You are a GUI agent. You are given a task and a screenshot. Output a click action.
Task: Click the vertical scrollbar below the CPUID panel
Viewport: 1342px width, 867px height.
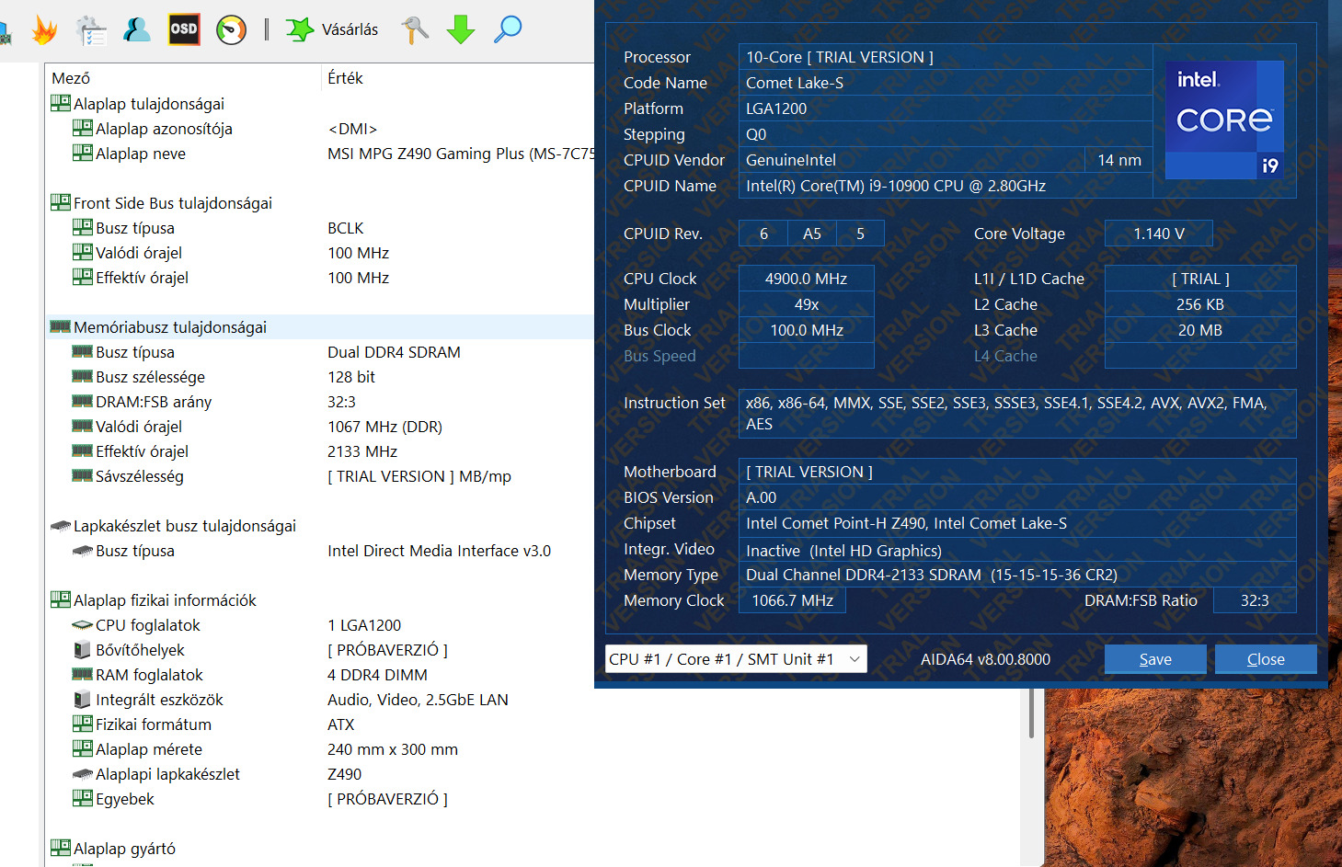coord(1032,714)
